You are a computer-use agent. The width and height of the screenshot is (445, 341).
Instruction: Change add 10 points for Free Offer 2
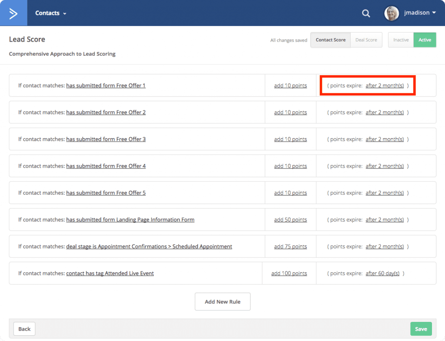click(x=290, y=112)
